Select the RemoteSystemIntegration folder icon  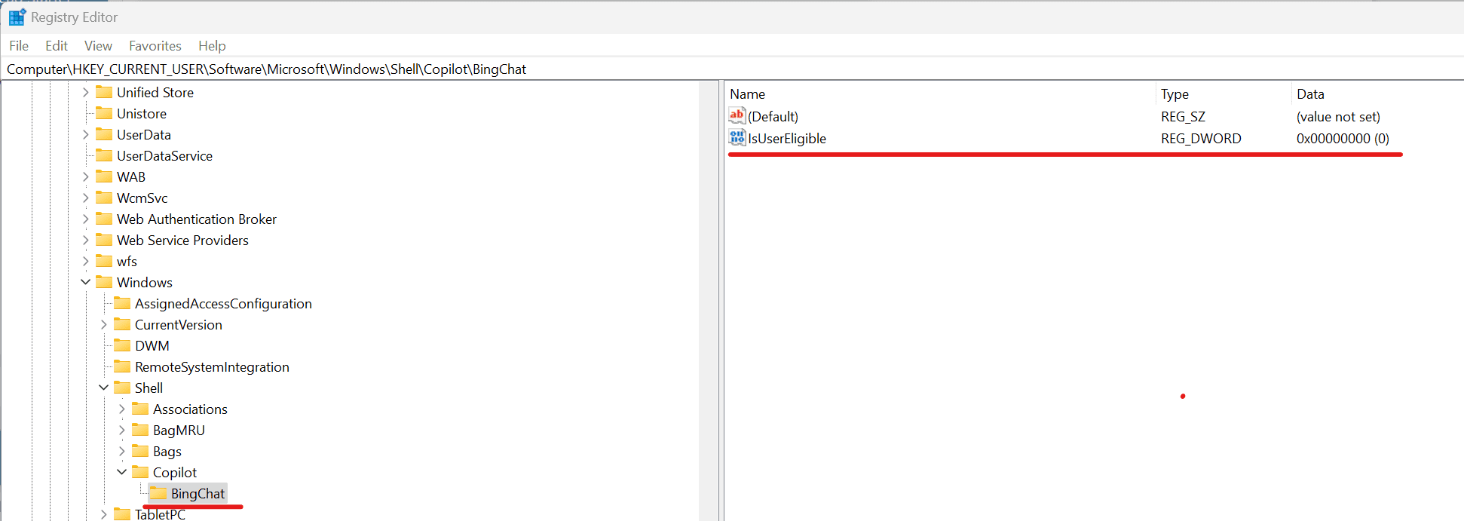[x=122, y=366]
